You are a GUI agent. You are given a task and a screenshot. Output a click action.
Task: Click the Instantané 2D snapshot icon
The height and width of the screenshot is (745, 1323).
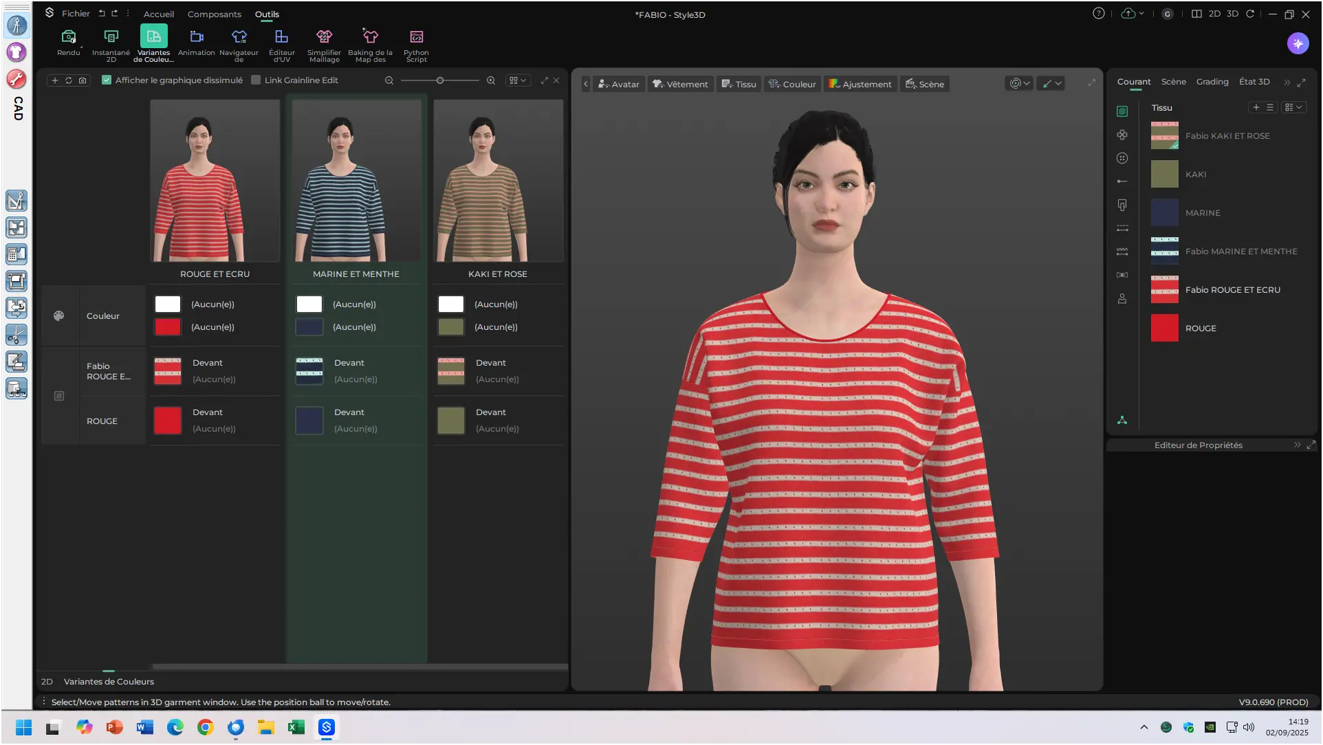[x=111, y=37]
